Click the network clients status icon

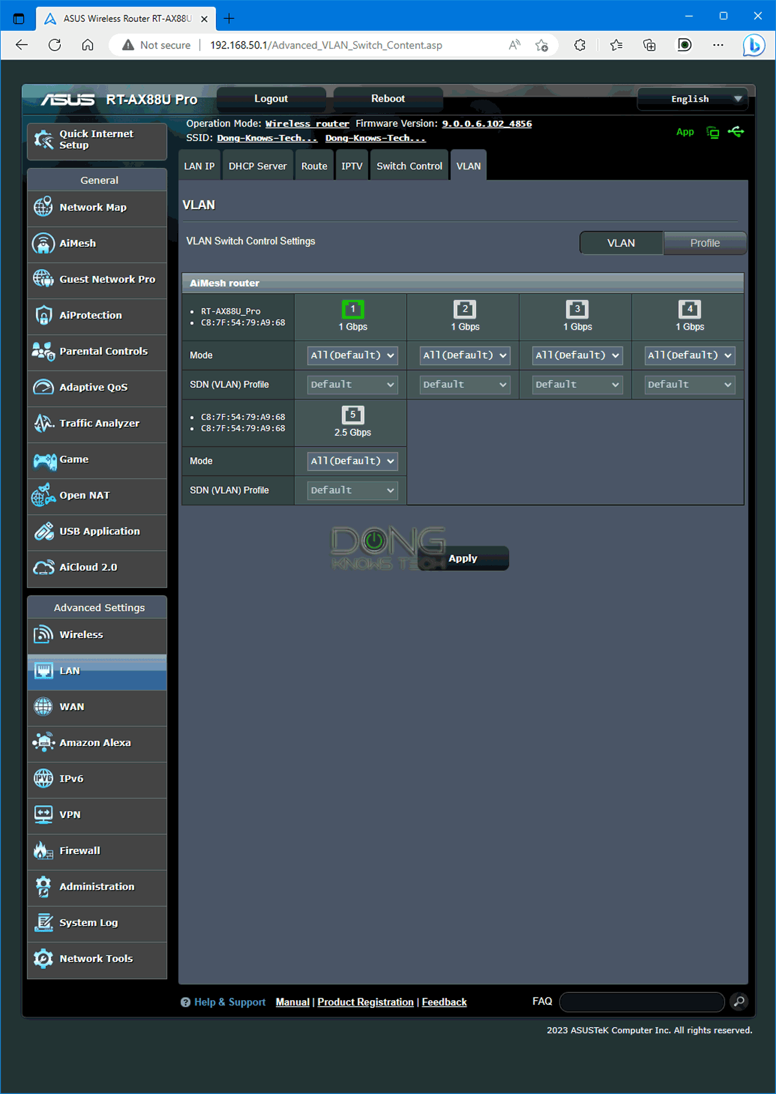pos(713,133)
